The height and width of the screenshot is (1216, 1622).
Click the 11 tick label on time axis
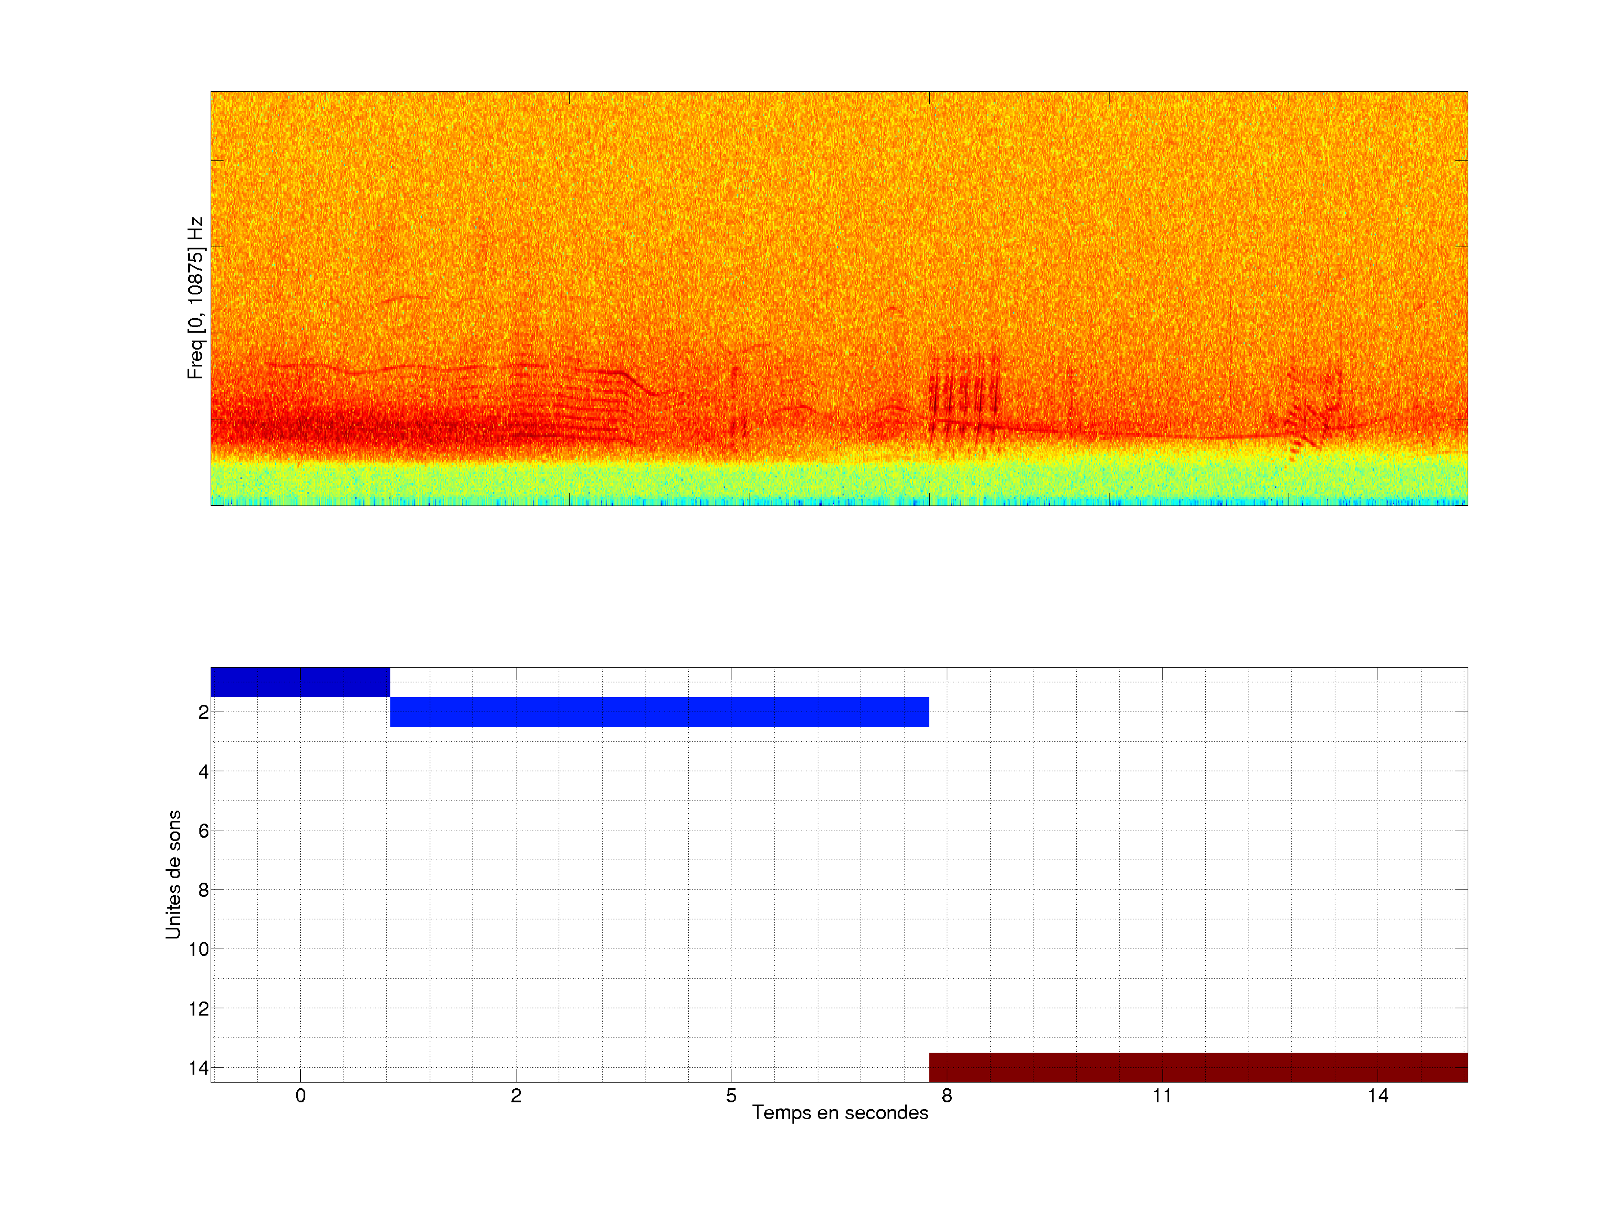1161,1096
